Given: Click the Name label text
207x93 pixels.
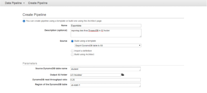Looking at the screenshot, I should [x=64, y=25].
